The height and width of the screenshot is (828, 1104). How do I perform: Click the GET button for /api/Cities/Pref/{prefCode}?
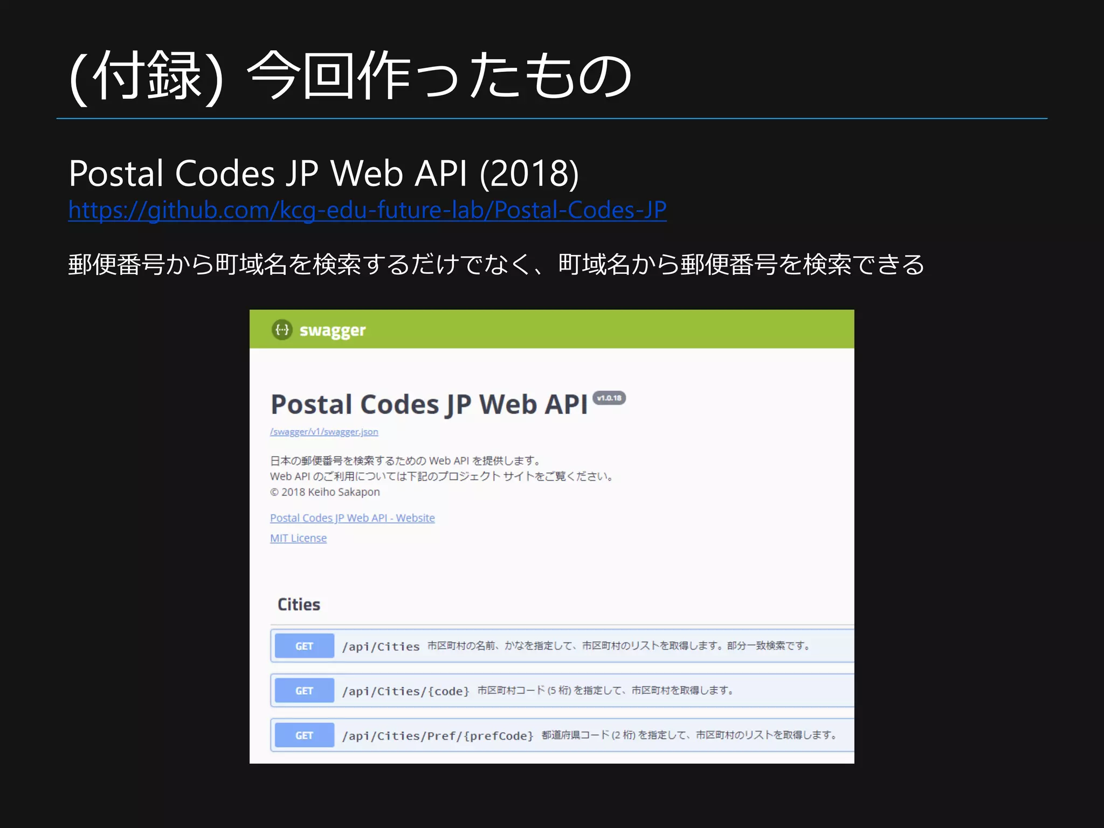point(304,735)
